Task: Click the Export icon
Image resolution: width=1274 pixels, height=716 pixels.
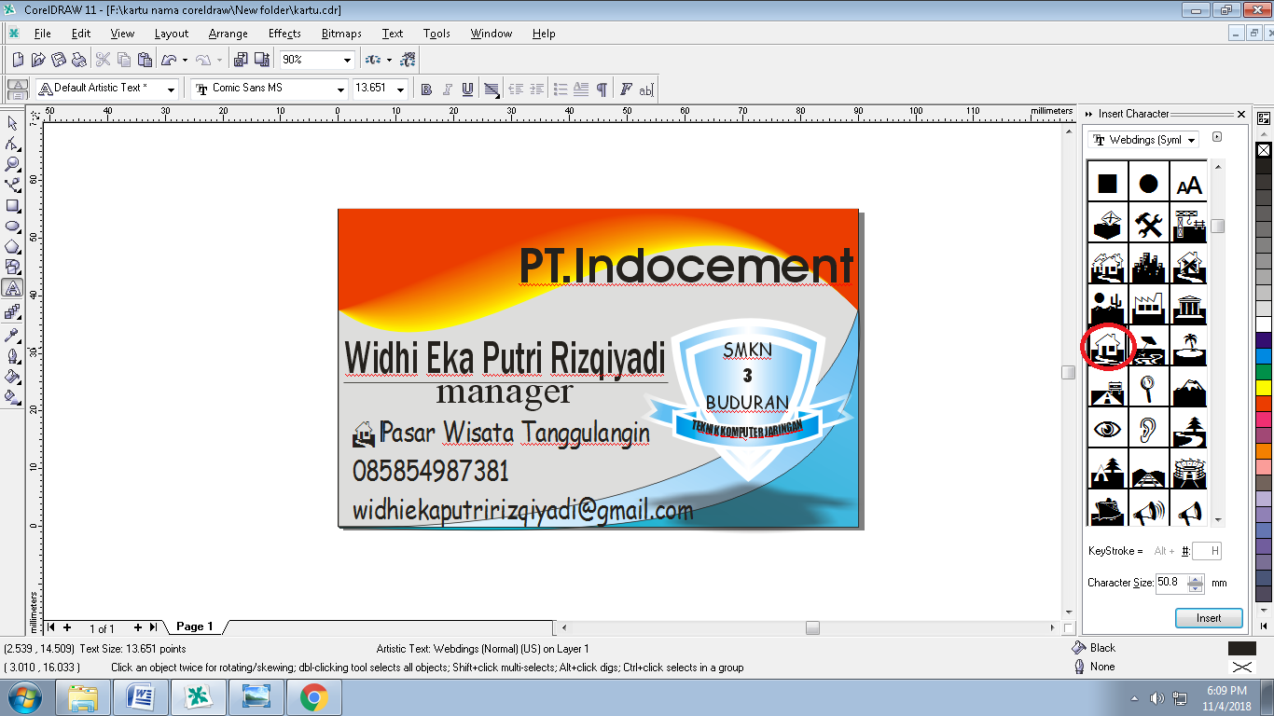Action: (x=260, y=60)
